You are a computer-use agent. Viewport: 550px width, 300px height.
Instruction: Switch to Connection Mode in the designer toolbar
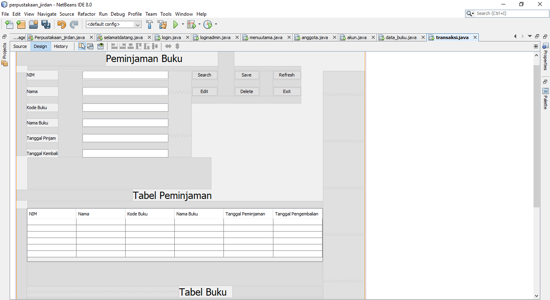click(90, 46)
